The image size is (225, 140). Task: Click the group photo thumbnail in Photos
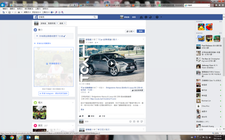pos(40,113)
